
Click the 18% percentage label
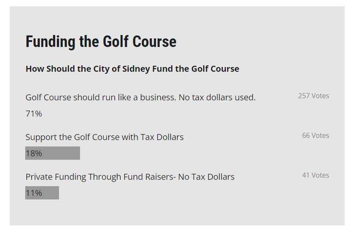click(34, 153)
